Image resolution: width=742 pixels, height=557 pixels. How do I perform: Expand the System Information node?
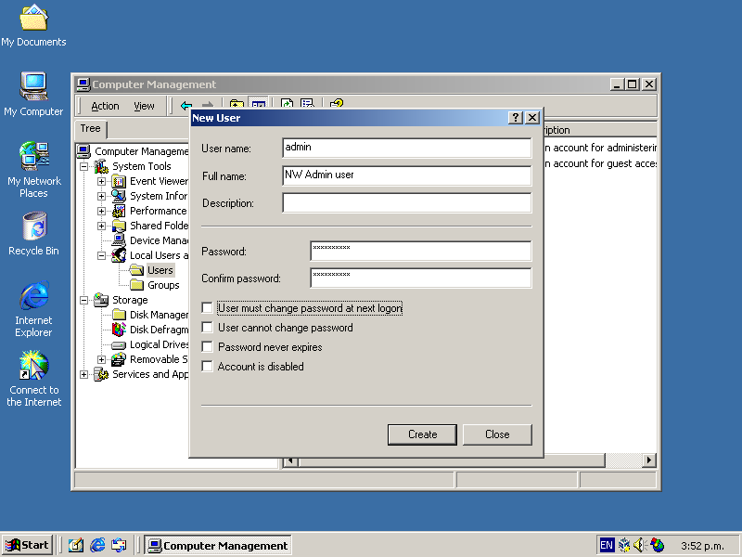[101, 196]
